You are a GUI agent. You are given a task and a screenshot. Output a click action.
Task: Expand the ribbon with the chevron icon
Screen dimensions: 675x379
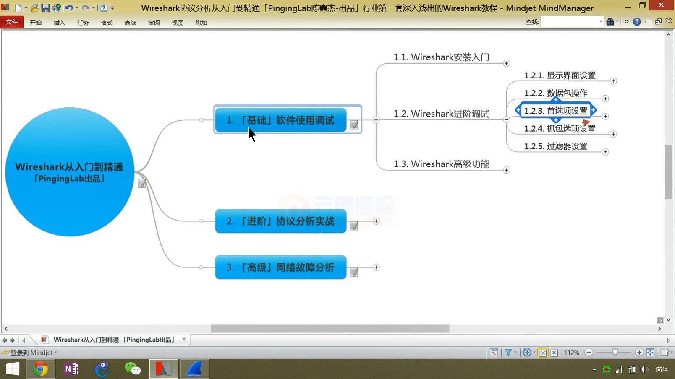[x=627, y=22]
